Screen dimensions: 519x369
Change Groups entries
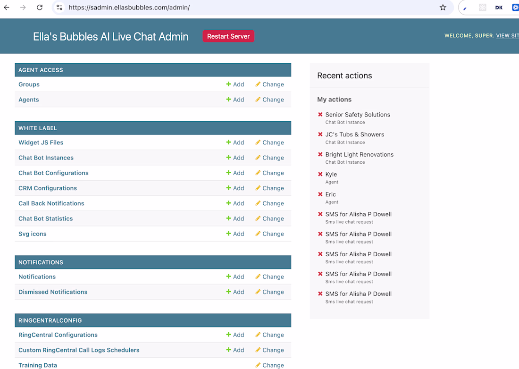pos(269,84)
